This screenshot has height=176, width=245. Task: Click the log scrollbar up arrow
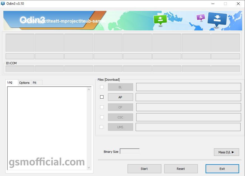click(x=89, y=89)
